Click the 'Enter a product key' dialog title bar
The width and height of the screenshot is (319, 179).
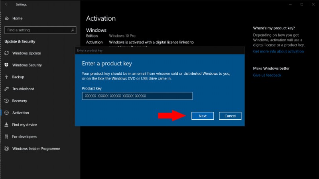[160, 51]
